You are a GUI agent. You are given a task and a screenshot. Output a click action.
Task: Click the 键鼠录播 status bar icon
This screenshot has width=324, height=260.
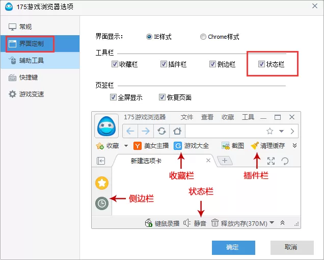(x=149, y=223)
